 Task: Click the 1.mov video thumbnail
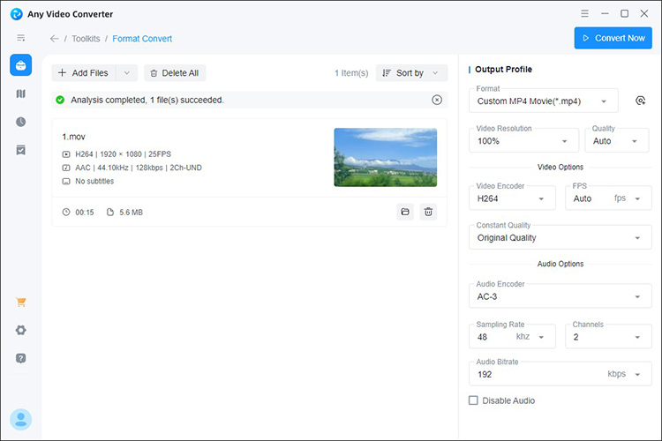pos(386,157)
